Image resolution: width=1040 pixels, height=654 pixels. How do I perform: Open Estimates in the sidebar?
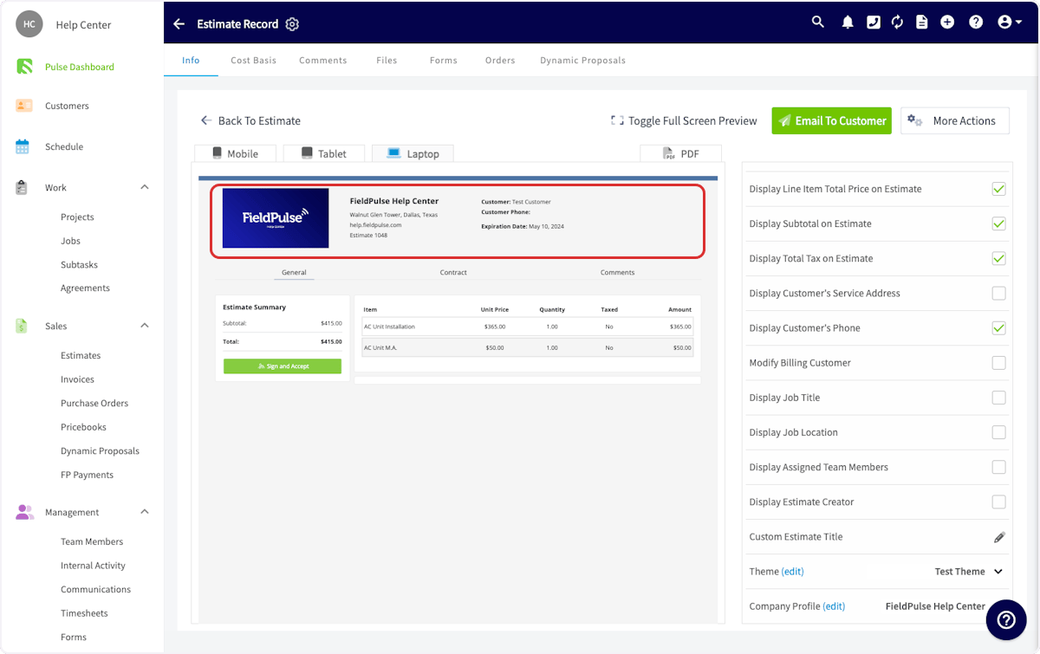81,355
